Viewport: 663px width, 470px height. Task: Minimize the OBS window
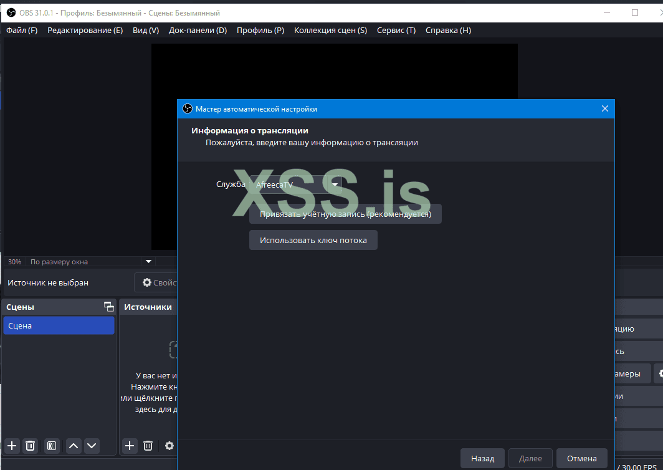tap(607, 12)
